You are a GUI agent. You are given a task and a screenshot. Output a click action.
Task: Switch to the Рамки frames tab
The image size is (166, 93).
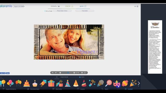point(81,89)
